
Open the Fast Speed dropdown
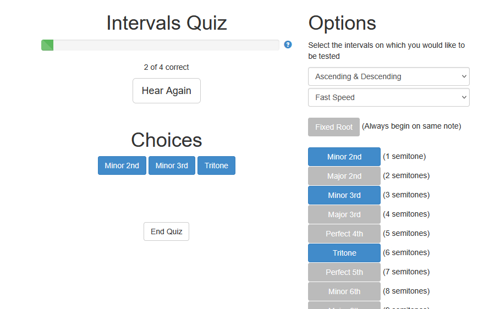click(x=388, y=97)
